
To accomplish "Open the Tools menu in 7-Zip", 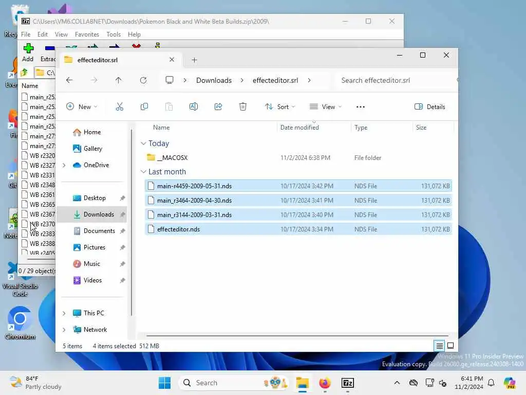I will [114, 34].
